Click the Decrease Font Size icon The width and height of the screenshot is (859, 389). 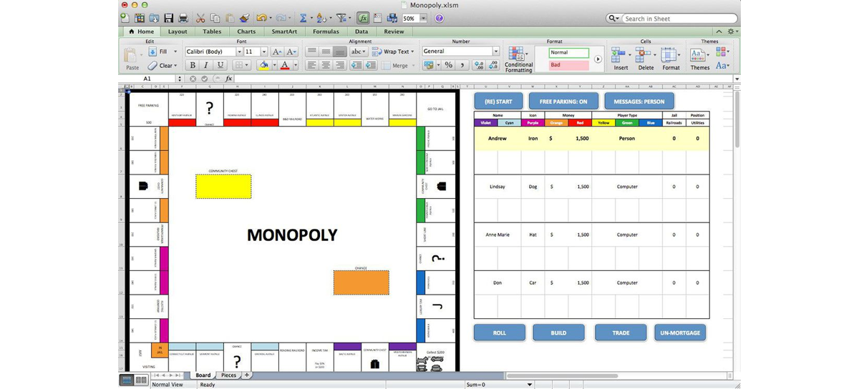[291, 51]
